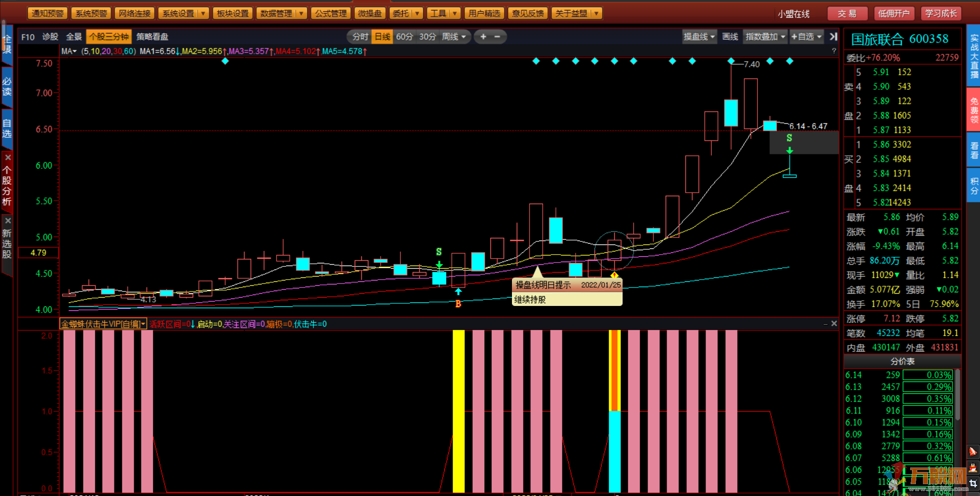Click the yellow diamond marker under candles
980x496 pixels.
tap(614, 275)
